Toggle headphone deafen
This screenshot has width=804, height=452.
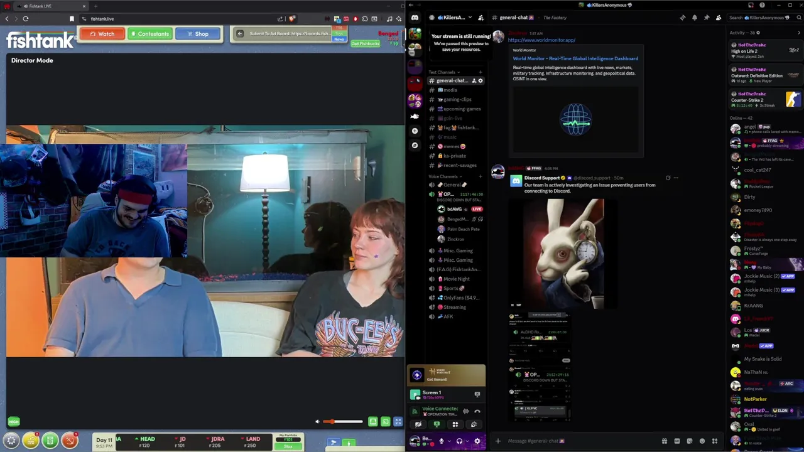pos(459,441)
